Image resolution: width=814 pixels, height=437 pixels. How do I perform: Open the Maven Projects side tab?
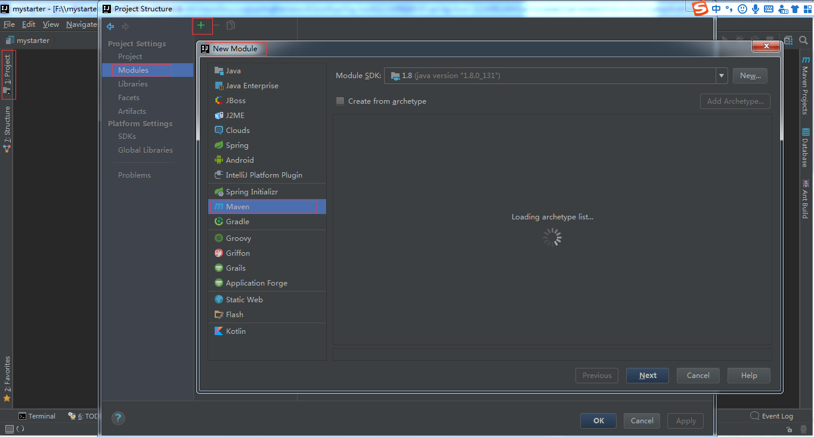coord(806,85)
